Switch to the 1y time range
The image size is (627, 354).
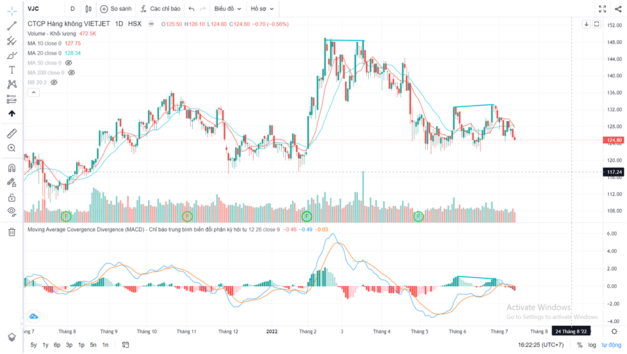(x=45, y=345)
